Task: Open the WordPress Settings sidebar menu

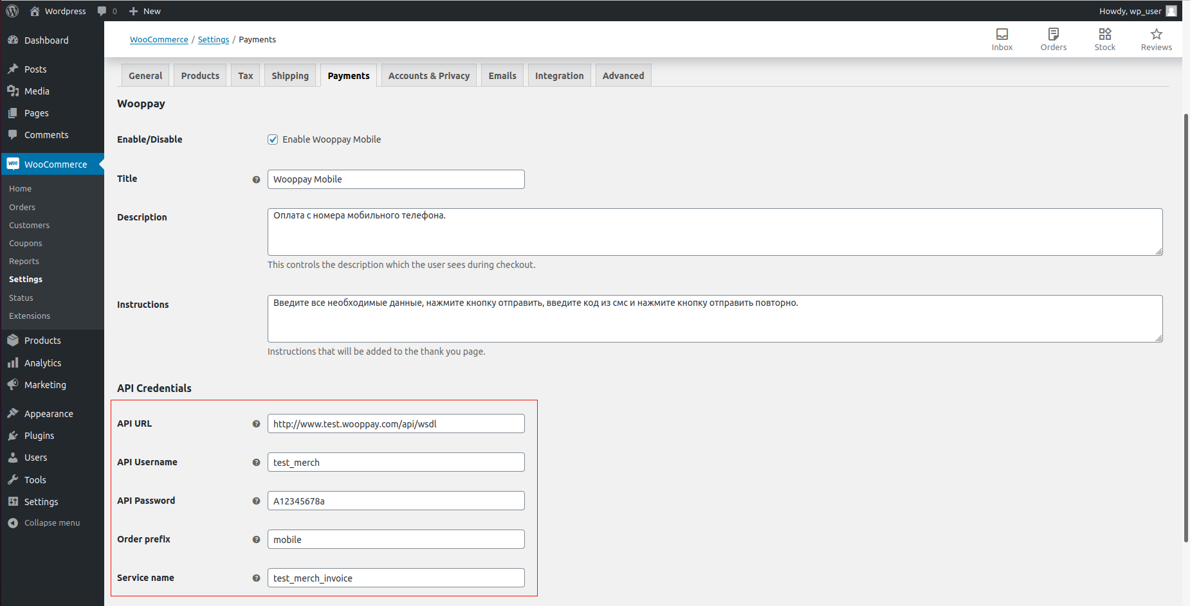Action: tap(52, 502)
